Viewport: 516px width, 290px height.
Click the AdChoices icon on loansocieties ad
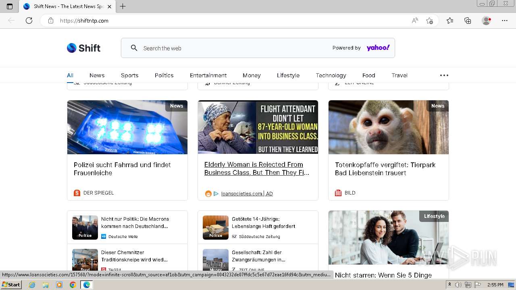tap(216, 194)
